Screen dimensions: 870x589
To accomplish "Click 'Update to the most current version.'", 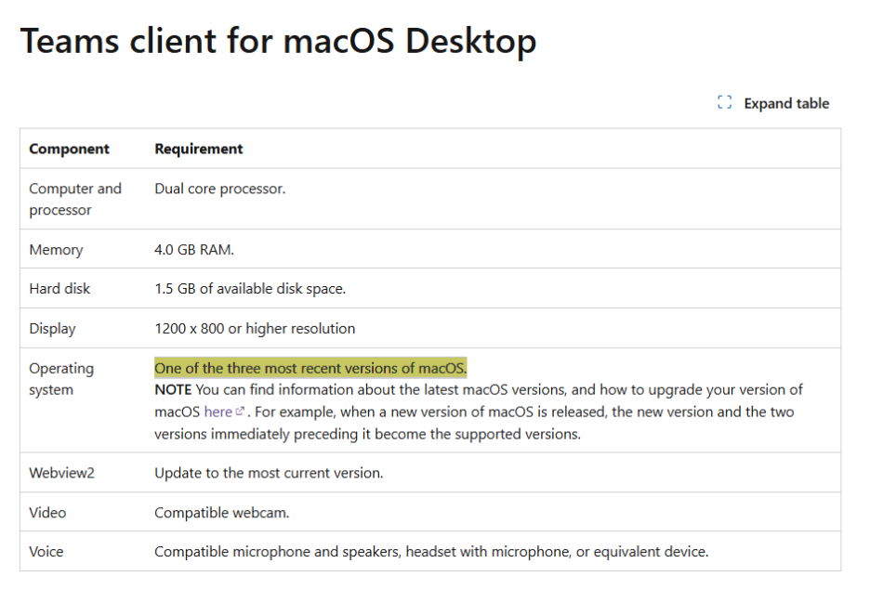I will [x=269, y=473].
